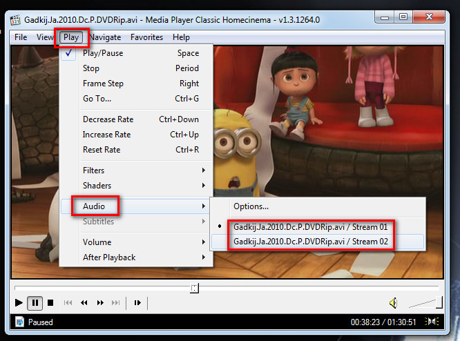This screenshot has height=341, width=460.
Task: Open the Navigate menu
Action: 105,37
